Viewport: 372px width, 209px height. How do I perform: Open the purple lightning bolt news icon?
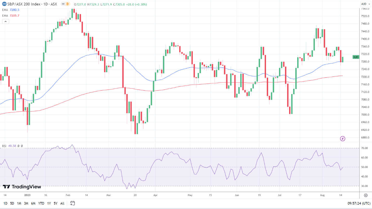click(x=343, y=139)
